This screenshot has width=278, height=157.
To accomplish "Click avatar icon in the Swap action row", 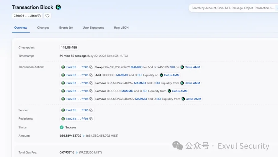I will point(63,67).
